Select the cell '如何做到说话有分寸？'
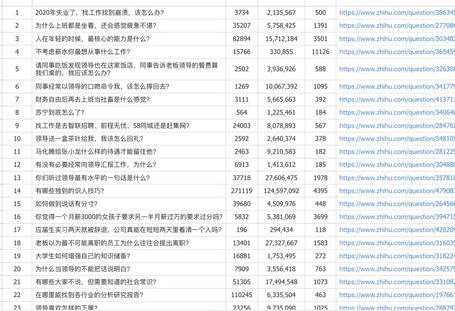455x311 pixels. [x=129, y=204]
